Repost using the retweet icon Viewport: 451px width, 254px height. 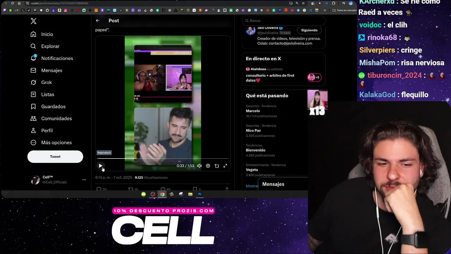(x=130, y=189)
